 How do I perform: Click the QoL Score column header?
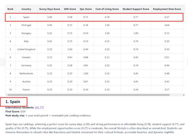[85, 9]
